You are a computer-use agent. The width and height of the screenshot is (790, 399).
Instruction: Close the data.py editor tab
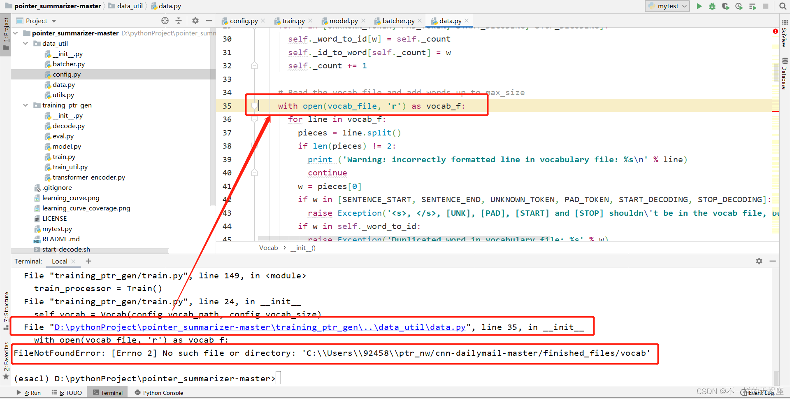467,21
